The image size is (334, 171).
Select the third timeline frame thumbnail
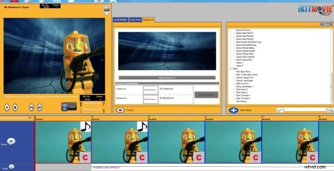pos(177,142)
